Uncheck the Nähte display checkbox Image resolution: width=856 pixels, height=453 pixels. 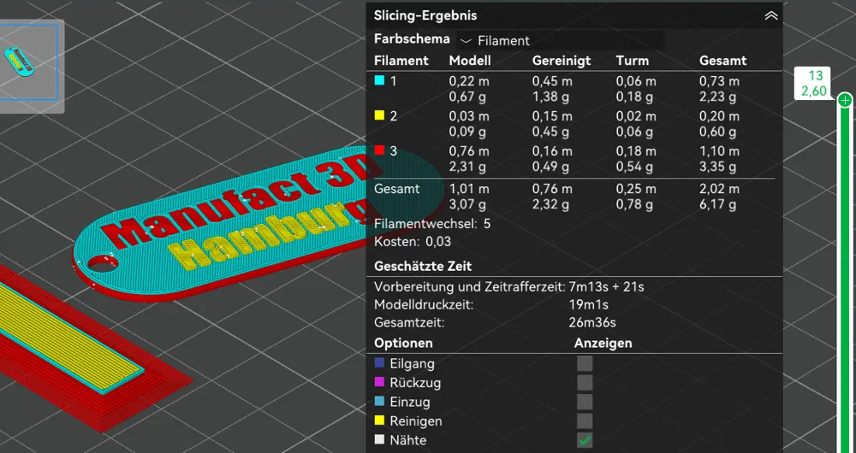click(585, 440)
